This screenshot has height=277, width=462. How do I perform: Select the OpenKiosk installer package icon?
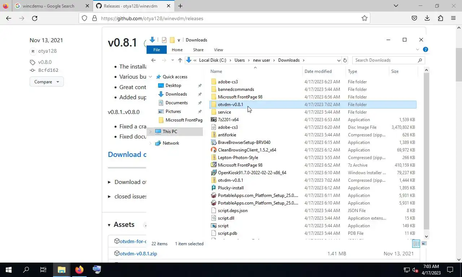click(214, 172)
